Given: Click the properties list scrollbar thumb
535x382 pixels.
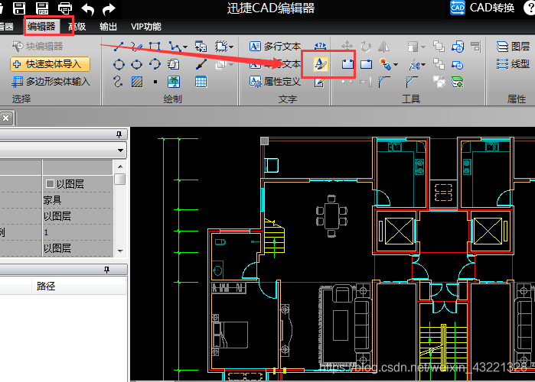Looking at the screenshot, I should (119, 179).
